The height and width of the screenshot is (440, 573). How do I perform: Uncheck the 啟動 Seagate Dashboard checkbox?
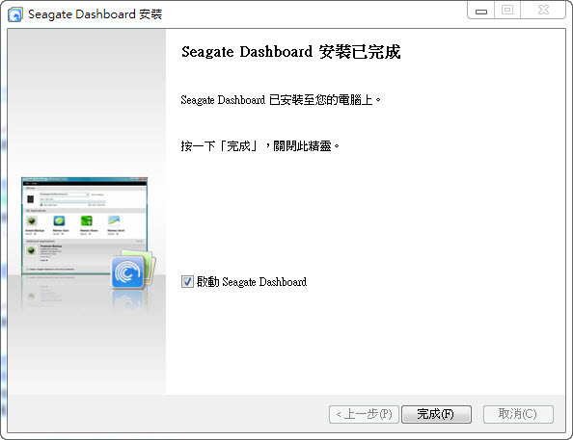187,282
